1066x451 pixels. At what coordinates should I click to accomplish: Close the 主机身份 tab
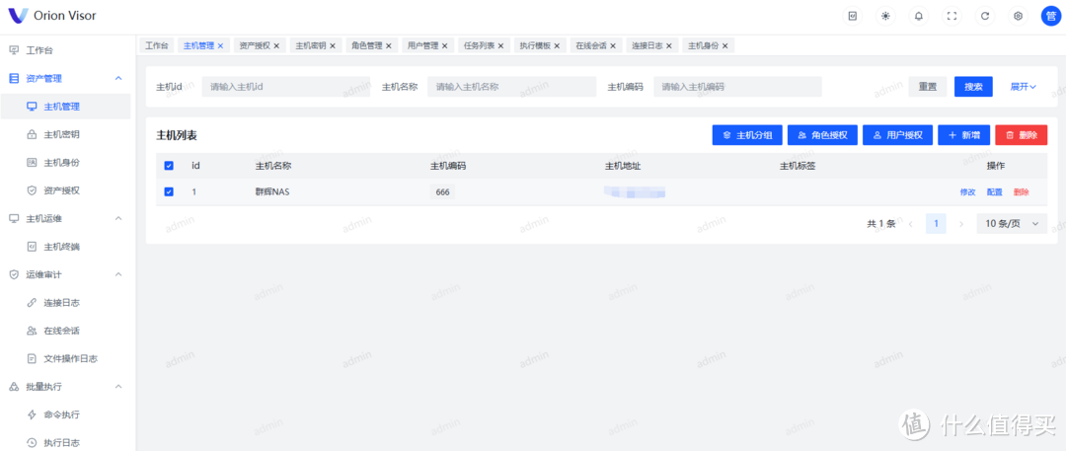pos(724,45)
